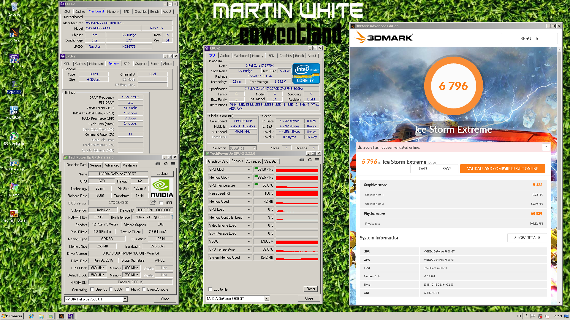This screenshot has height=320, width=570.
Task: Open the HWiNFO64 desktop shortcut
Action: 14,113
